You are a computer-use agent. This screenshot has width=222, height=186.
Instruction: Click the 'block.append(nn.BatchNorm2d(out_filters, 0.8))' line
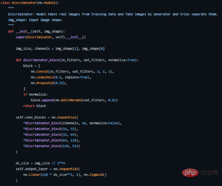click(x=74, y=100)
